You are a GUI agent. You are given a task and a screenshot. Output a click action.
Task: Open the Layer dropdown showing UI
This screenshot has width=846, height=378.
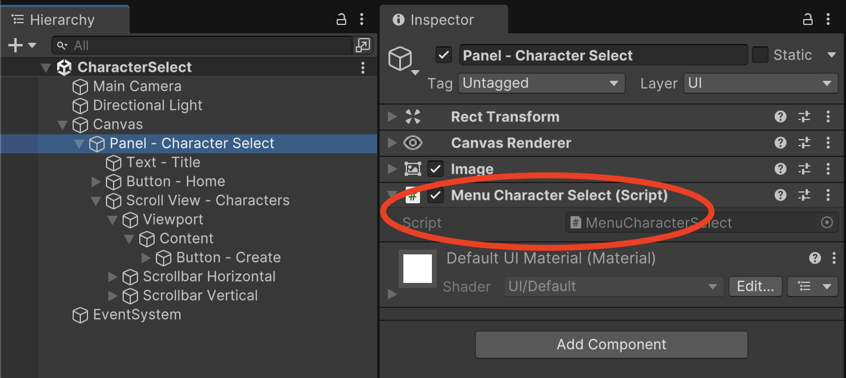[x=760, y=84]
